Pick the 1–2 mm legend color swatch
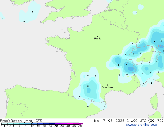This screenshot has height=127, width=164. pos(16,124)
